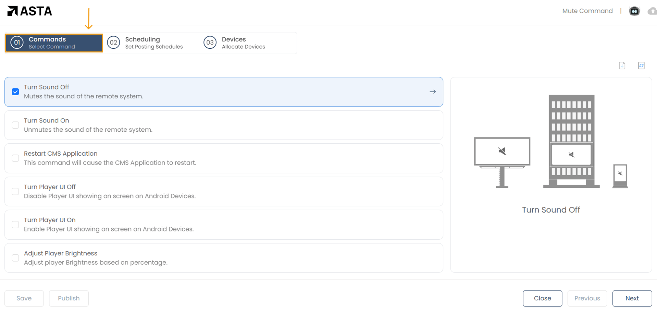
Task: Check the Turn Sound On checkbox
Action: (x=15, y=125)
